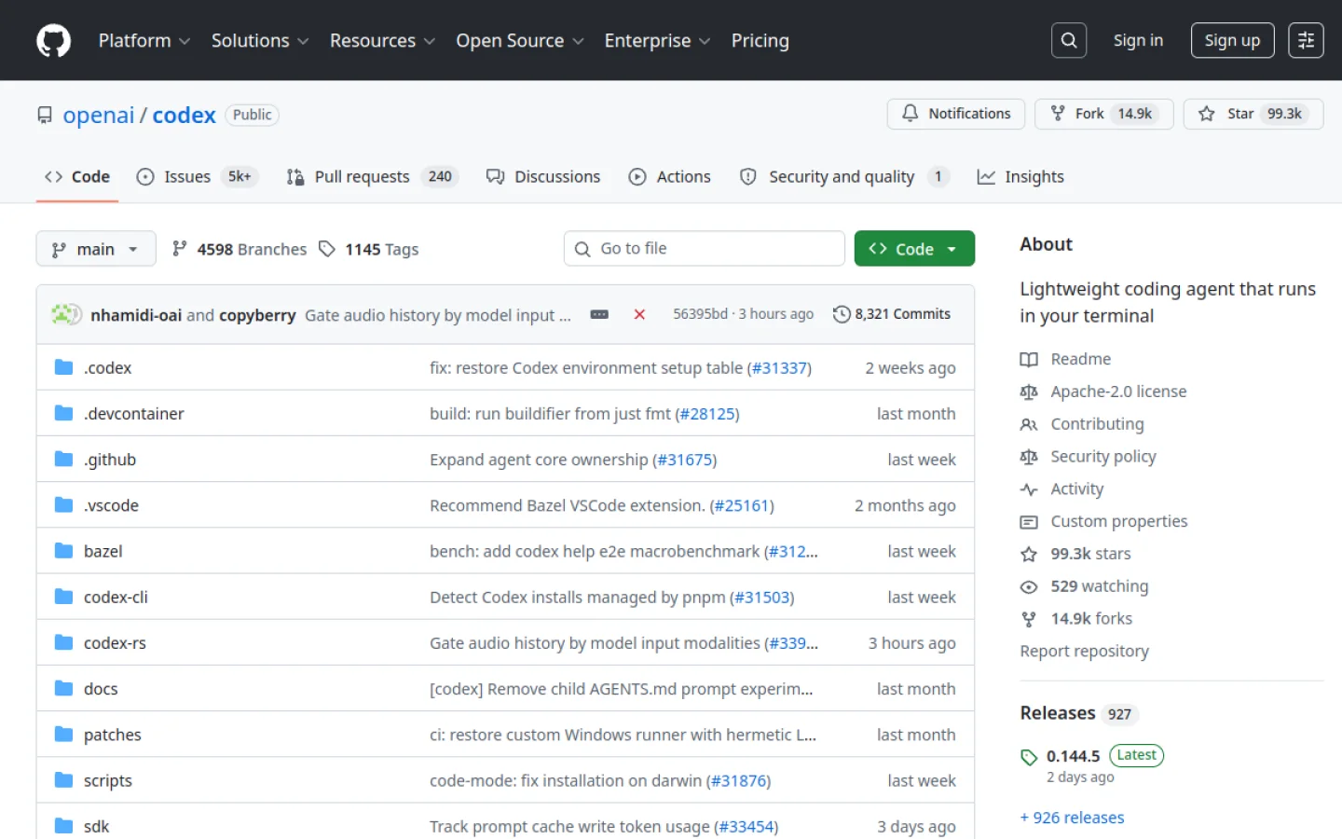This screenshot has height=839, width=1342.
Task: Click the history clock icon near Commits
Action: [842, 314]
